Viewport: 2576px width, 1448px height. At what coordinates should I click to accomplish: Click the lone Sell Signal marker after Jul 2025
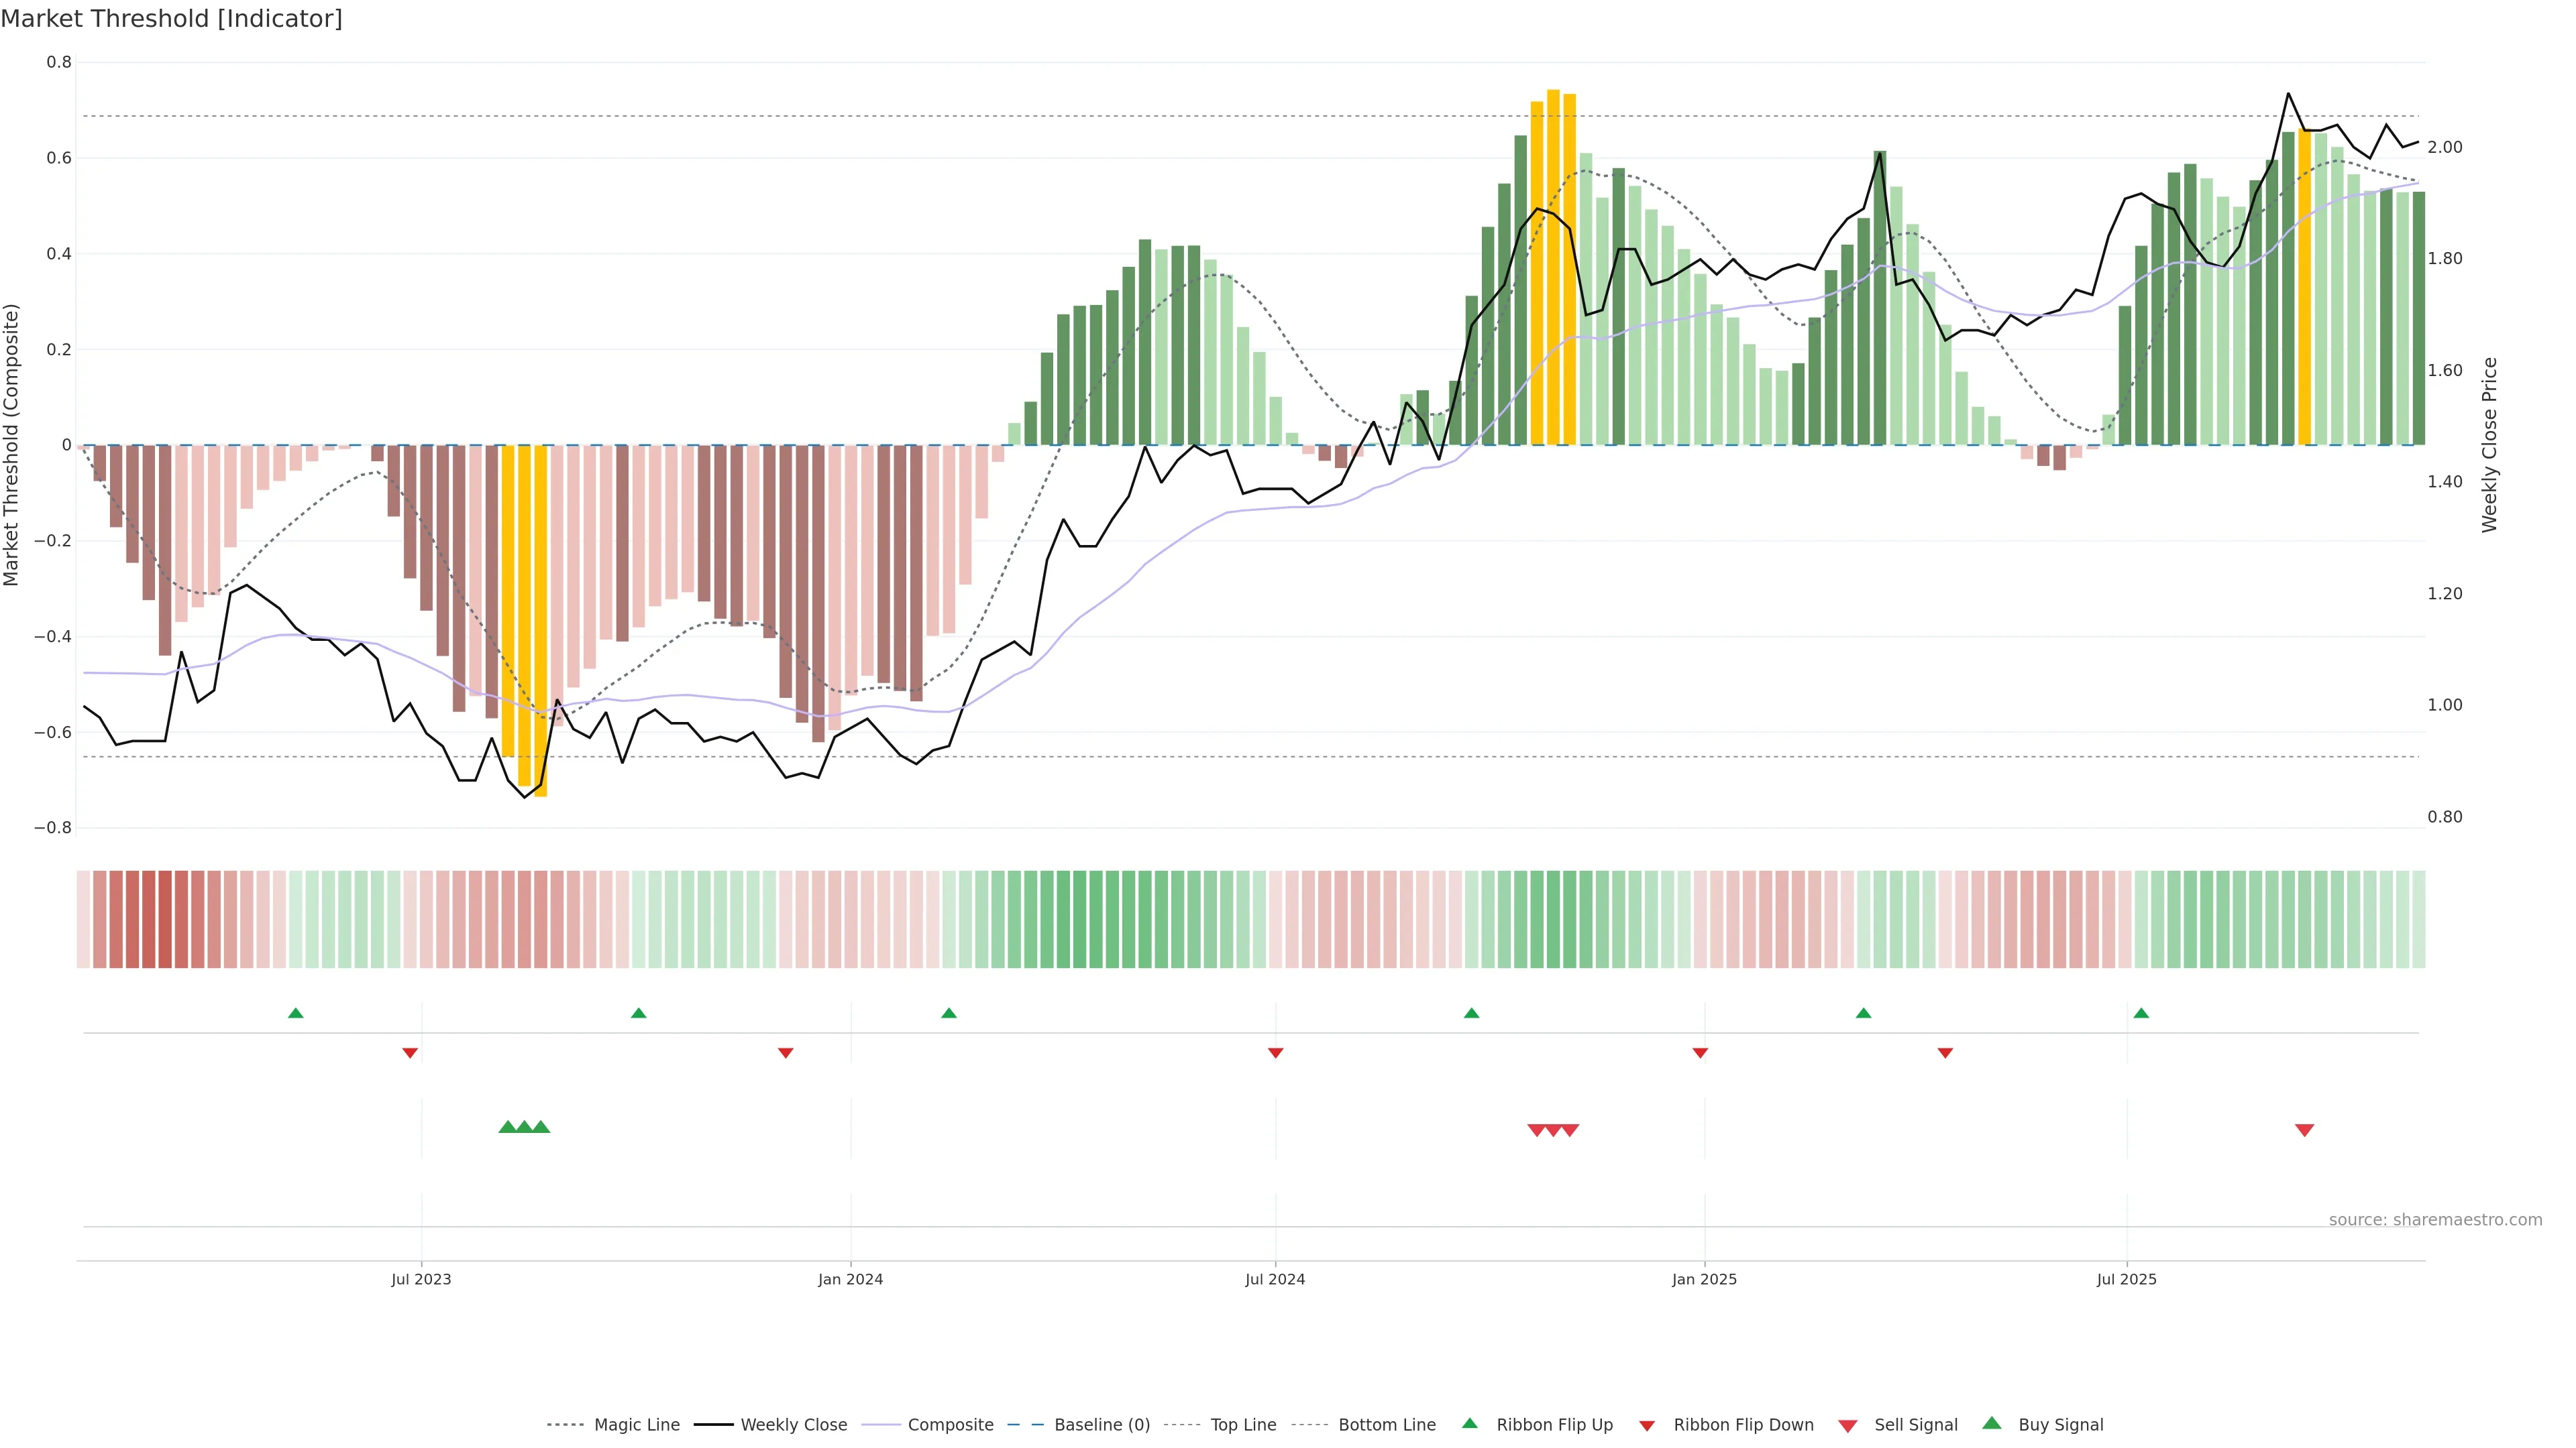(2304, 1130)
